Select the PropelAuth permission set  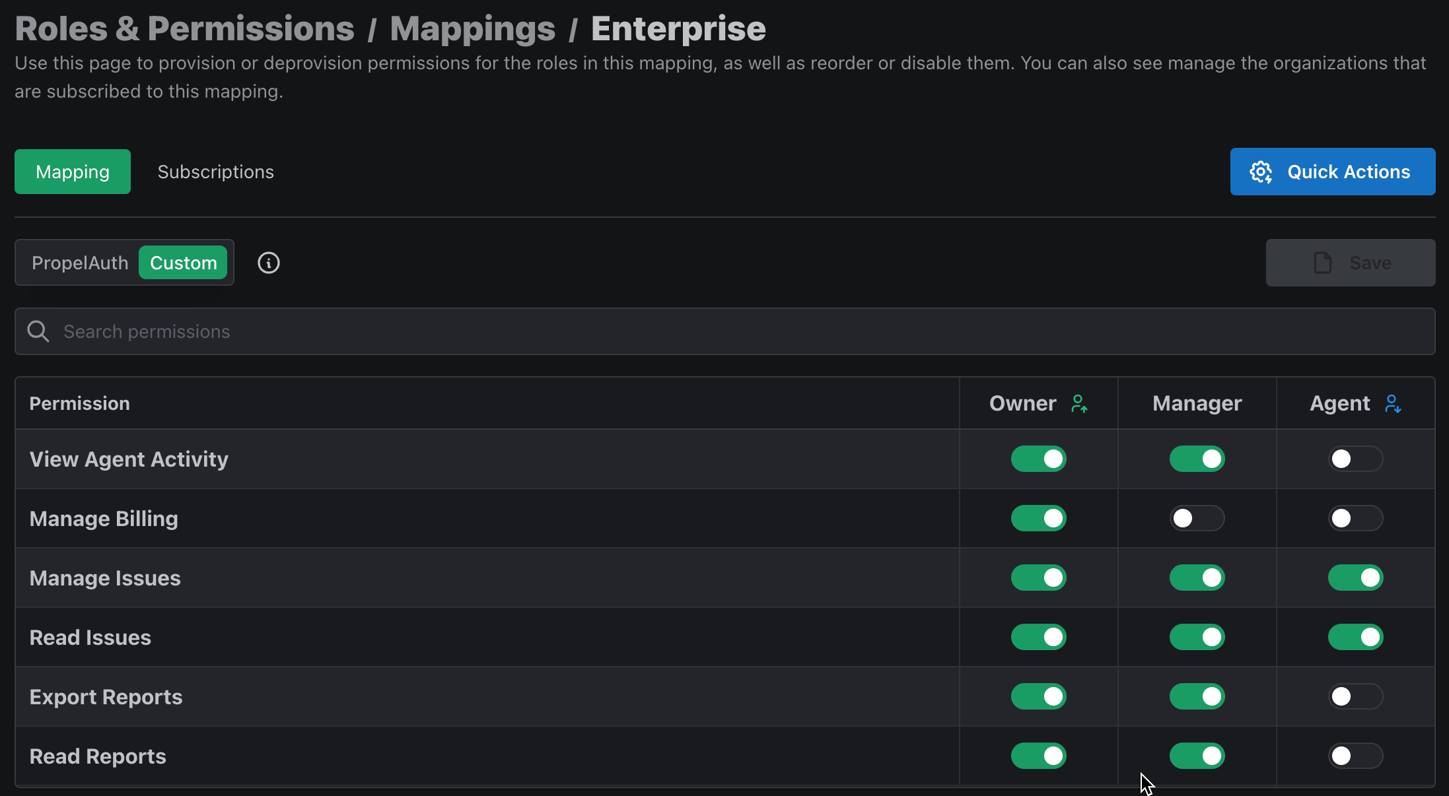click(80, 263)
